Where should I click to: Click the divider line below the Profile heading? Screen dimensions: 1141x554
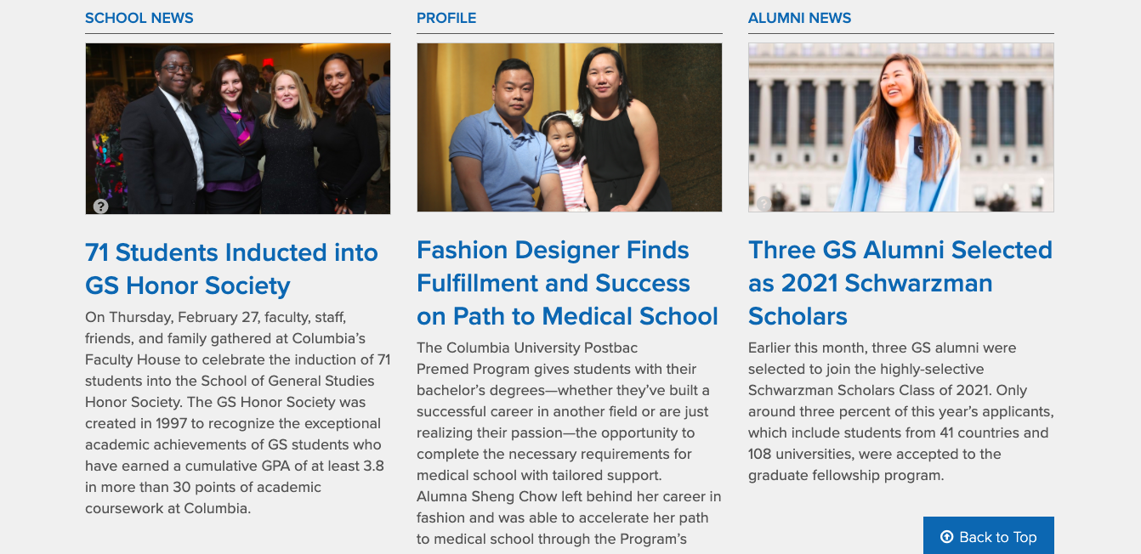(569, 34)
